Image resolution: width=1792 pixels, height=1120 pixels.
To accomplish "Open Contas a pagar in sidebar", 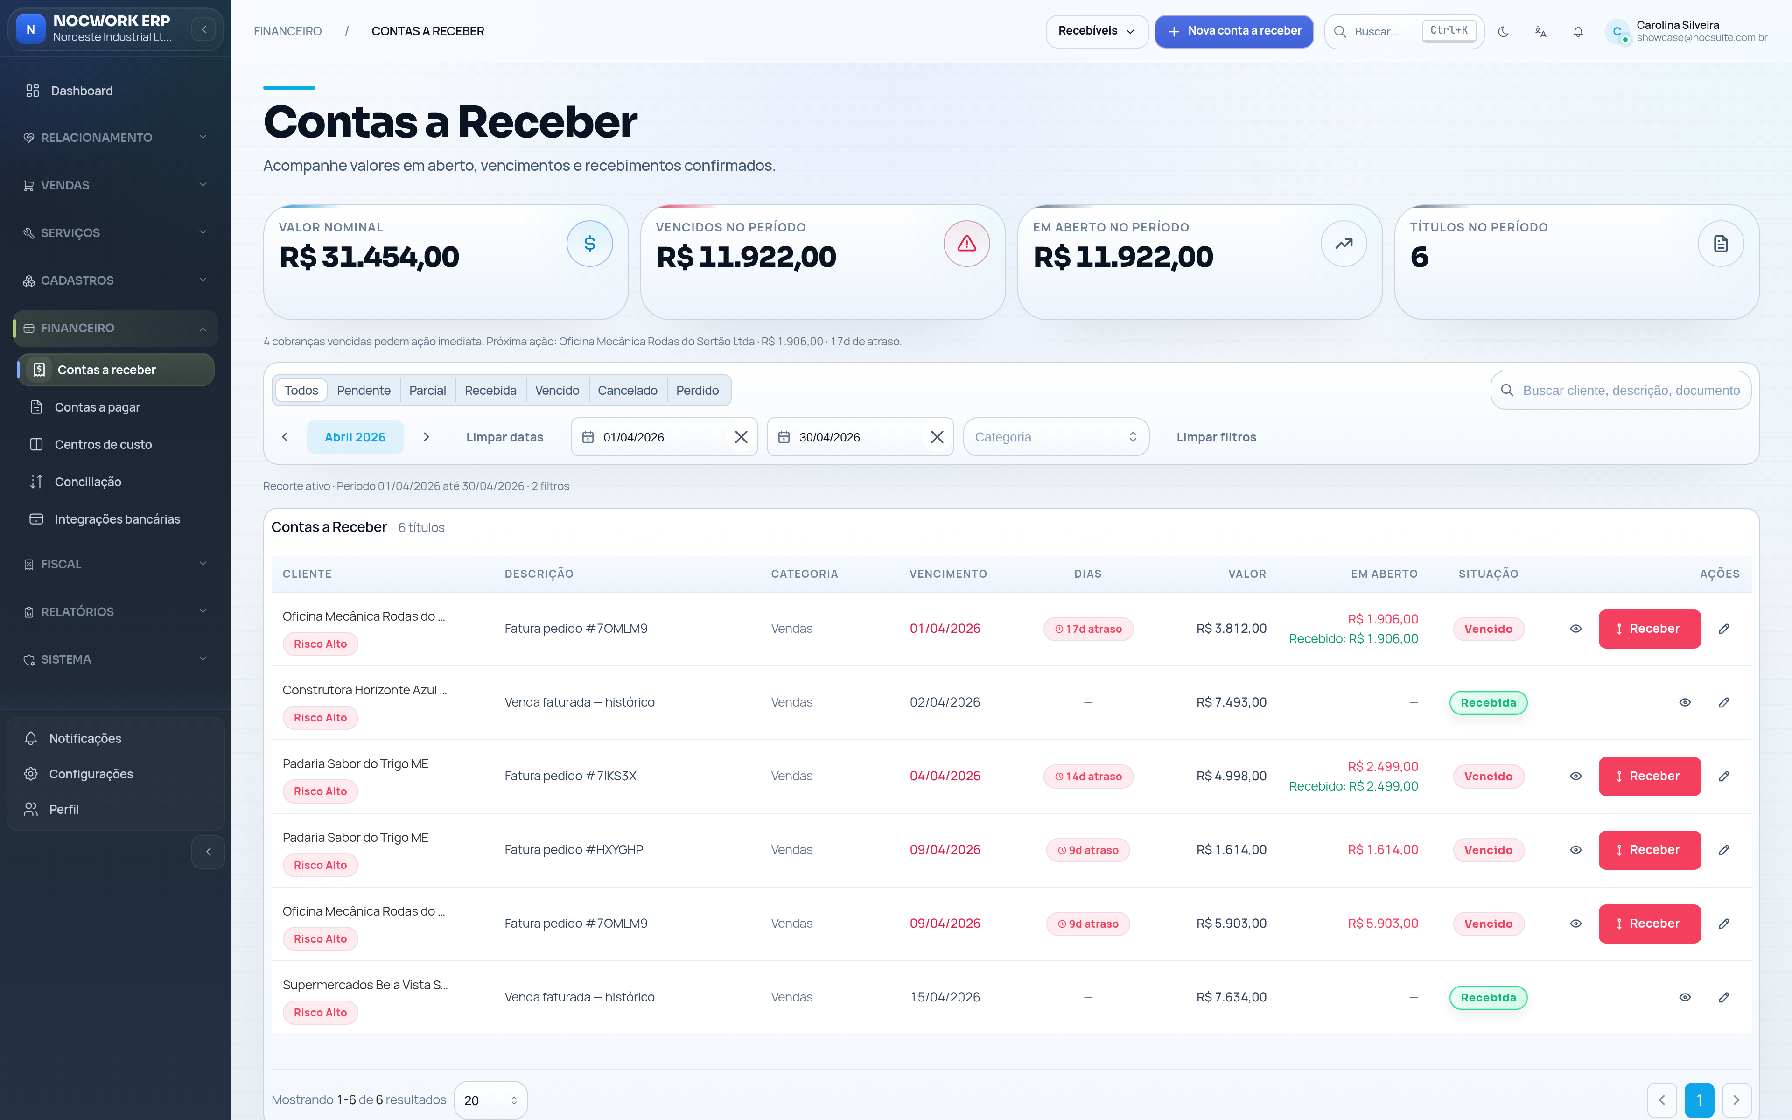I will [116, 407].
